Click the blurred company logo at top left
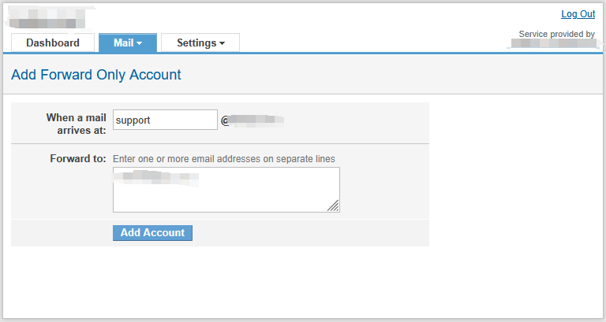Screen dimensions: 606x322 pyautogui.click(x=47, y=18)
